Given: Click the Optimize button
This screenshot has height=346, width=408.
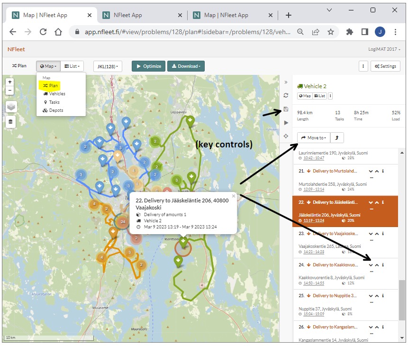Looking at the screenshot, I should (x=149, y=66).
